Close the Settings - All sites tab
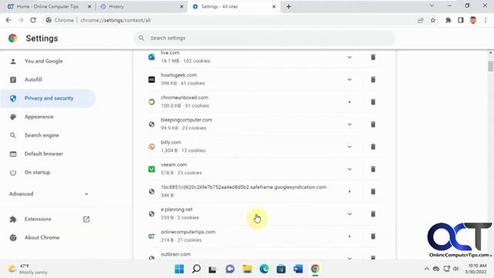Viewport: 494px width, 278px height. [x=274, y=6]
